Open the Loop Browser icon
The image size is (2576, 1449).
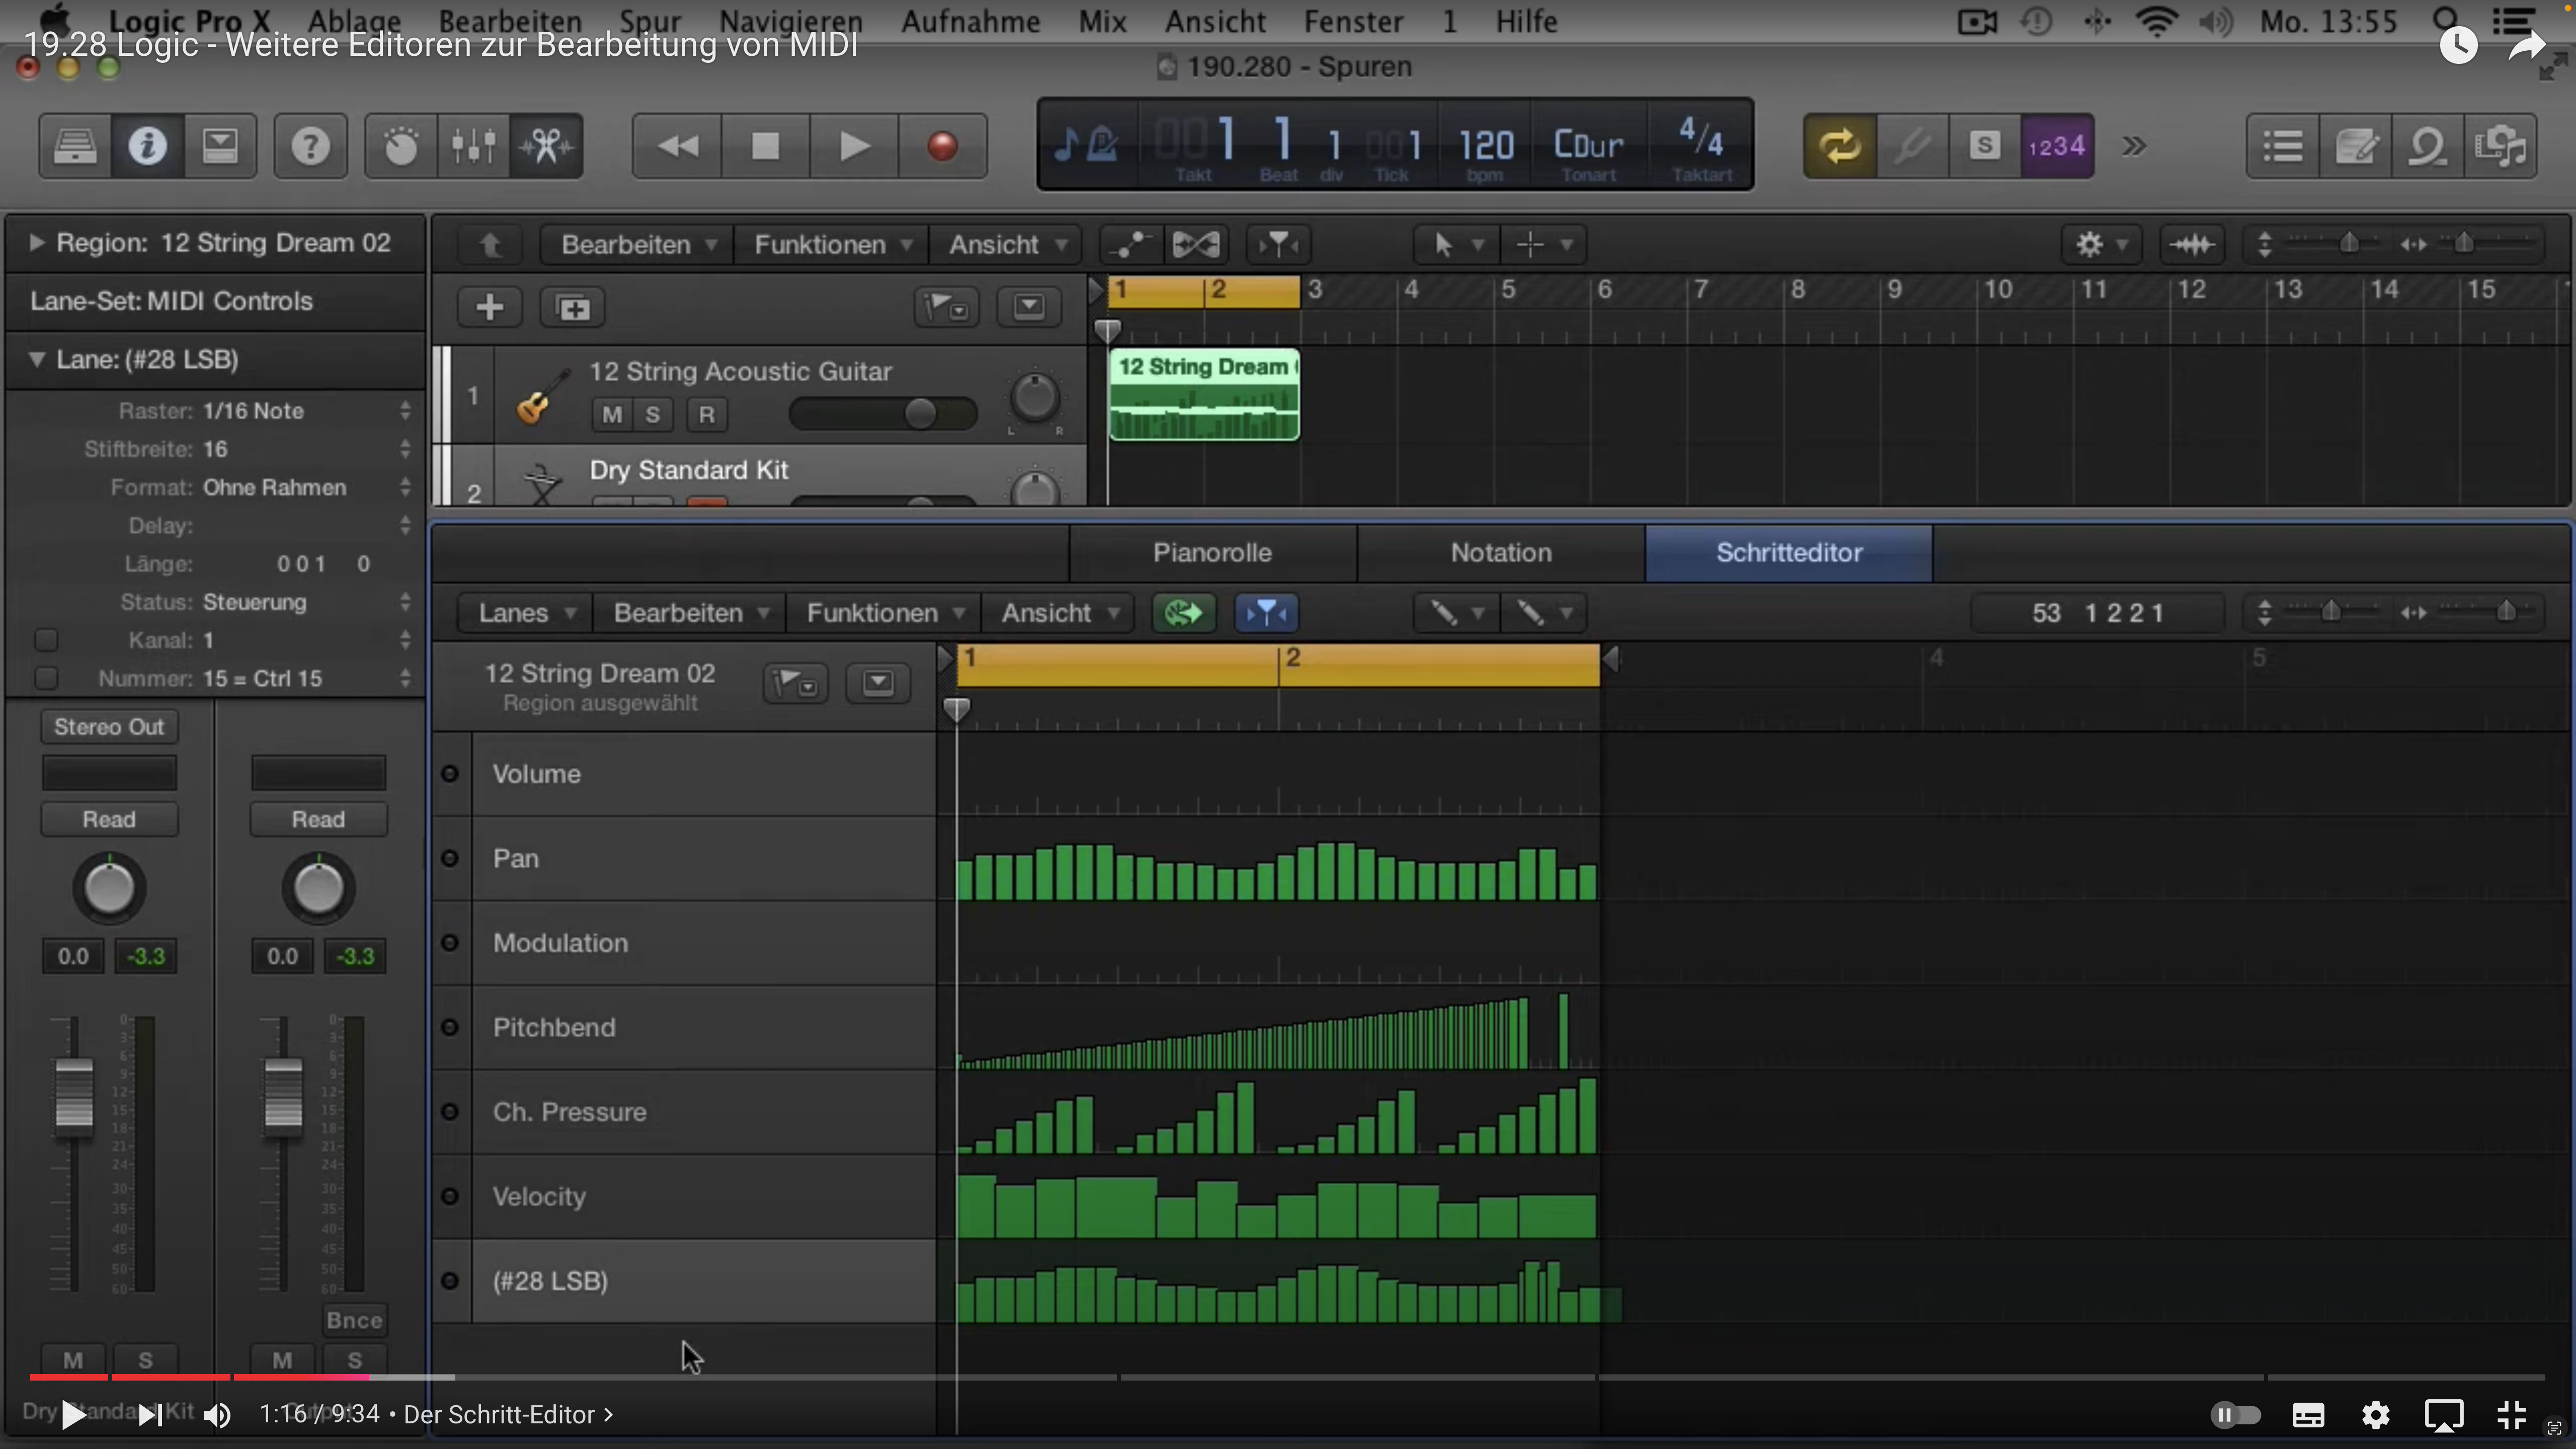[2427, 147]
